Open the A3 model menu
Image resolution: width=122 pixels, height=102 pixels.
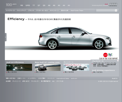tap(69, 5)
